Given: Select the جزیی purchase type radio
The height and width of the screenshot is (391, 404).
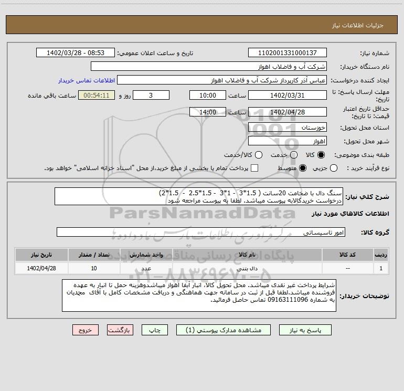Looking at the screenshot, I should click(334, 168).
